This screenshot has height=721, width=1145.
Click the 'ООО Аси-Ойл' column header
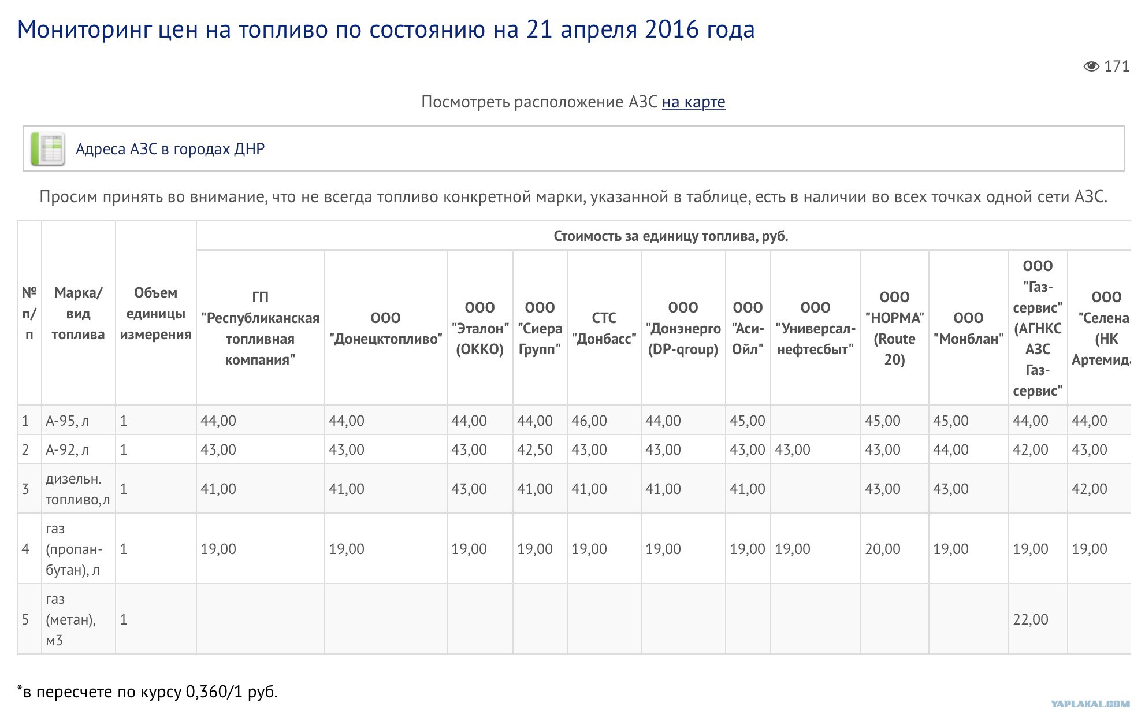[x=748, y=328]
